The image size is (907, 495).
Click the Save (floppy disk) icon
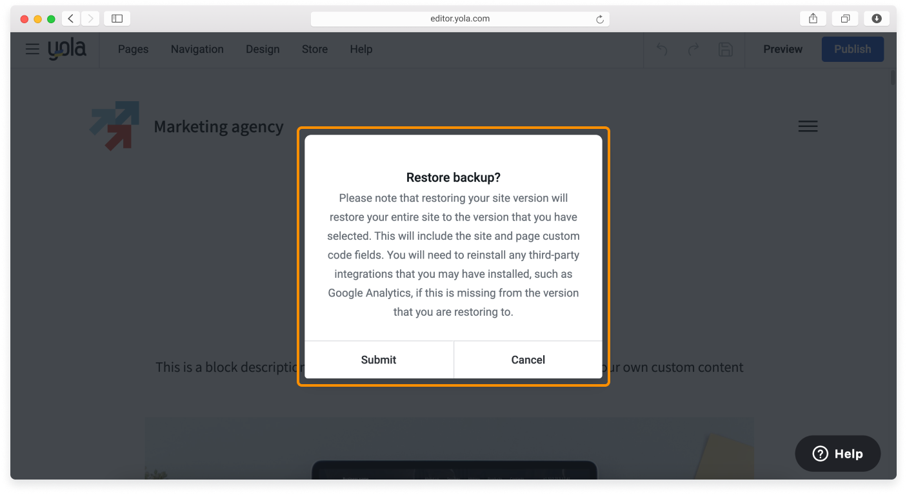pyautogui.click(x=725, y=49)
